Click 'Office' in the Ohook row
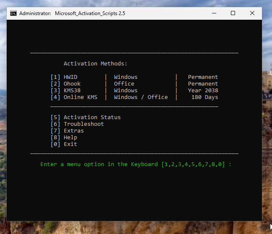The image size is (272, 234). [124, 84]
